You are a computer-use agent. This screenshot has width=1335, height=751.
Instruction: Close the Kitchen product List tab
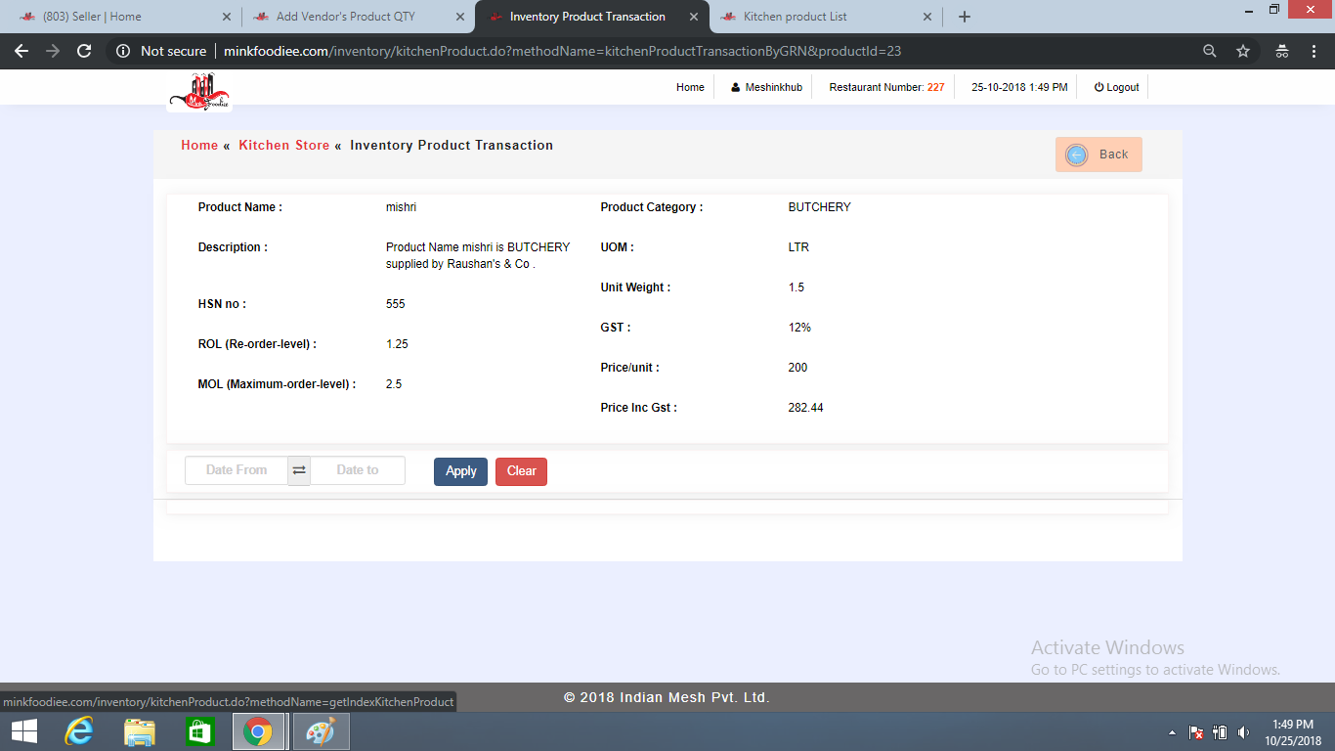point(927,17)
